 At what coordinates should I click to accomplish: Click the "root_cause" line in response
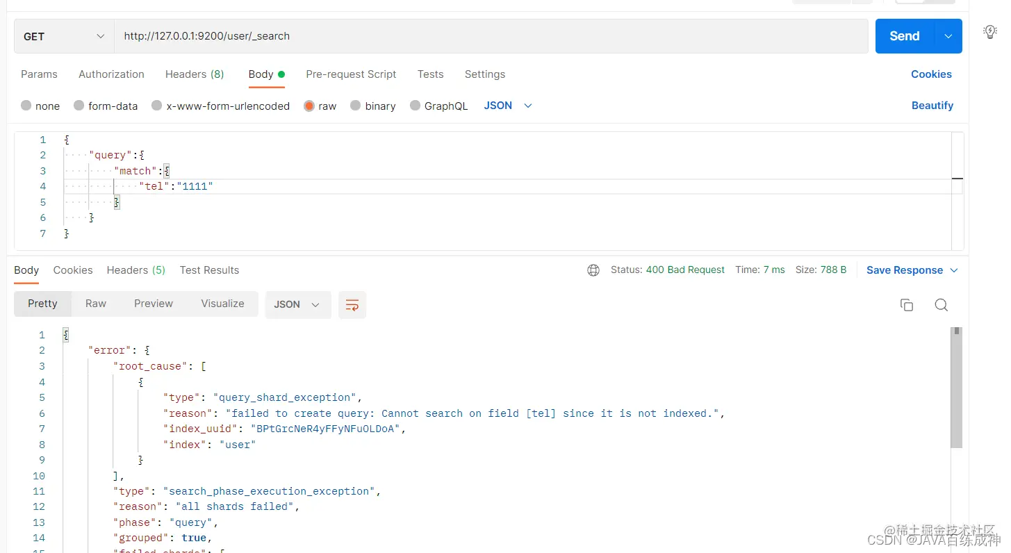pyautogui.click(x=160, y=366)
